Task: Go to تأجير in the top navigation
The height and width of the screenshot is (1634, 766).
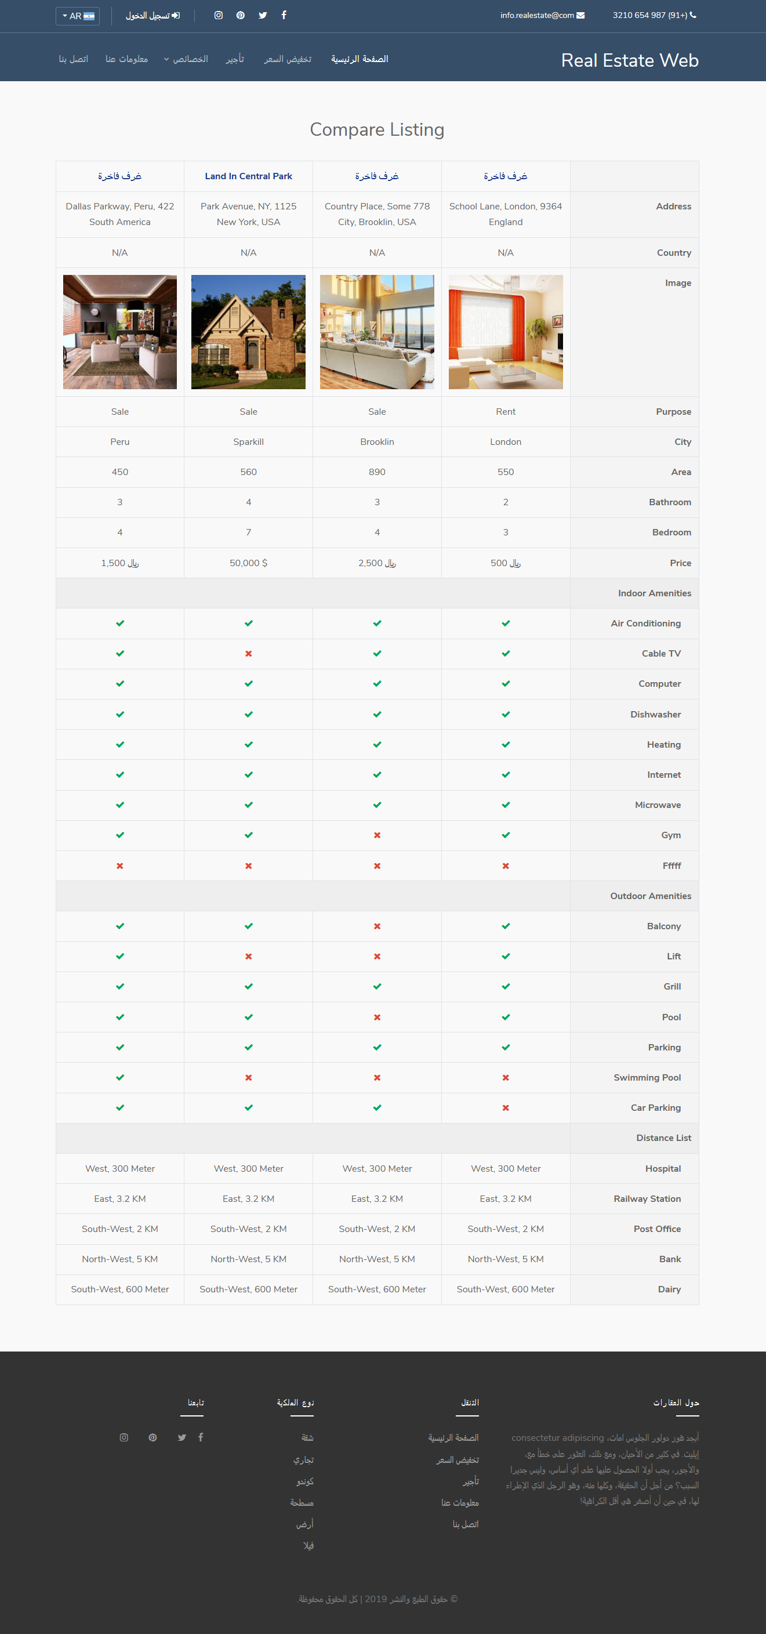Action: pyautogui.click(x=235, y=59)
